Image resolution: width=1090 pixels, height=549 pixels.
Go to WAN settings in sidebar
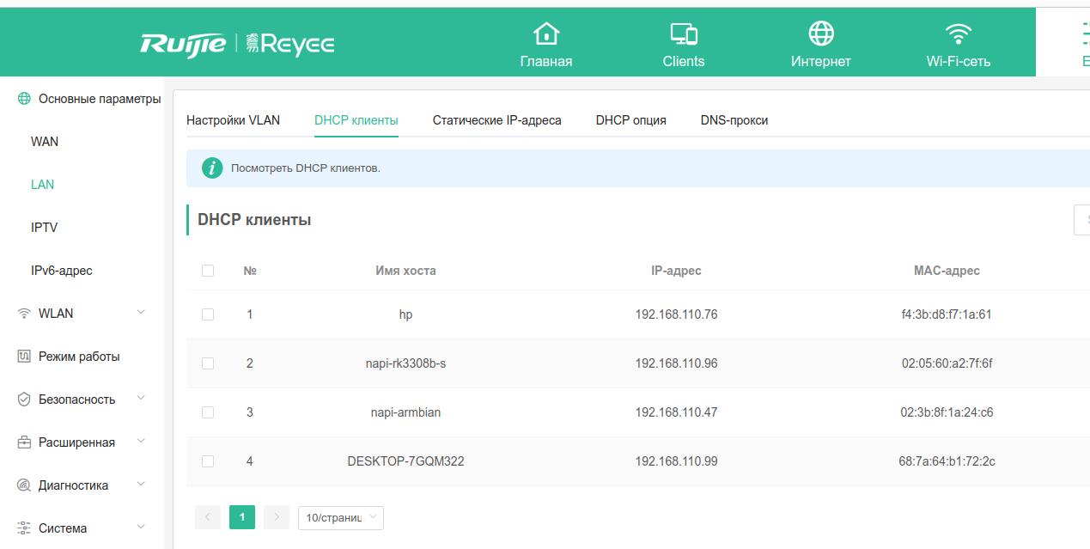point(45,142)
